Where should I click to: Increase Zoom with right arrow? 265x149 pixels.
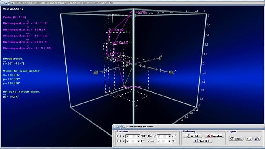point(169,141)
